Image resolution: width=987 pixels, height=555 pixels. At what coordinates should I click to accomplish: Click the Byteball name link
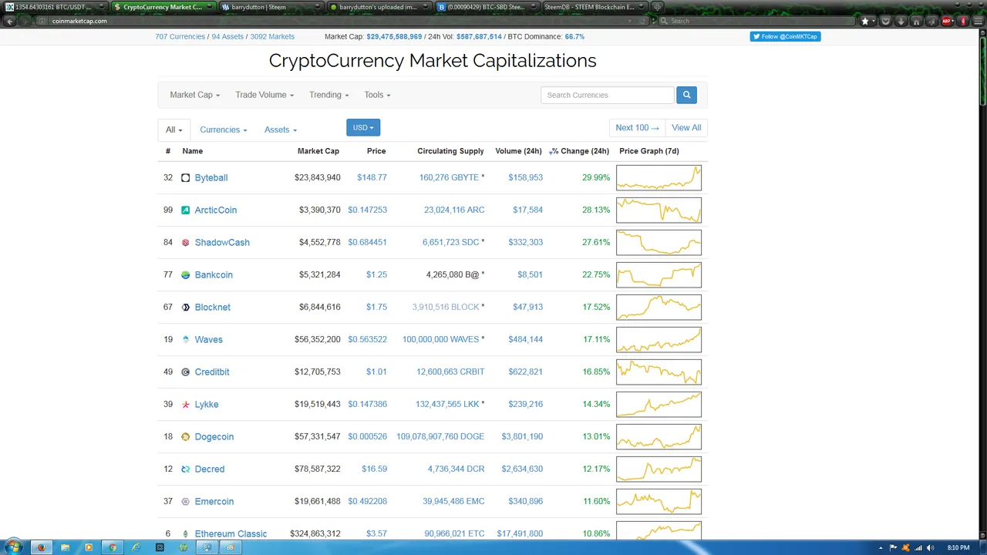(x=211, y=178)
